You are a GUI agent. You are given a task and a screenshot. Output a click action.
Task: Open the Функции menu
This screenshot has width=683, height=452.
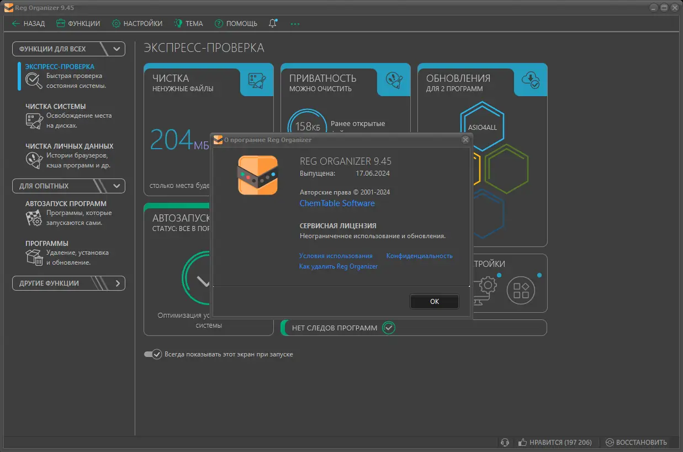click(x=78, y=23)
